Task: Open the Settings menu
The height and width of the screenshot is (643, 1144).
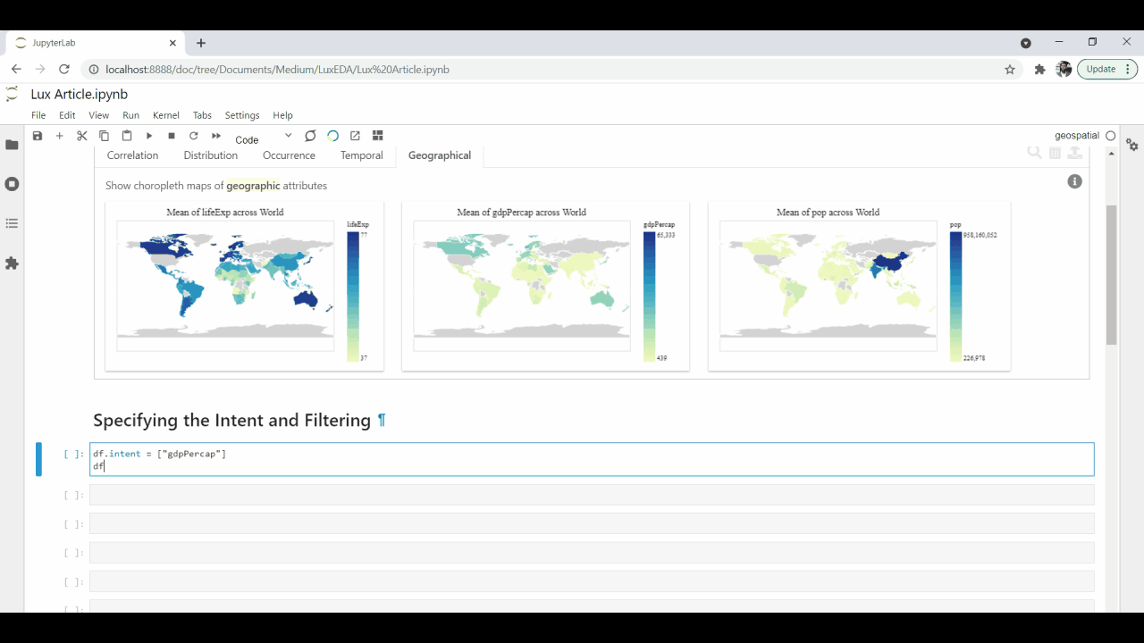Action: click(x=242, y=115)
